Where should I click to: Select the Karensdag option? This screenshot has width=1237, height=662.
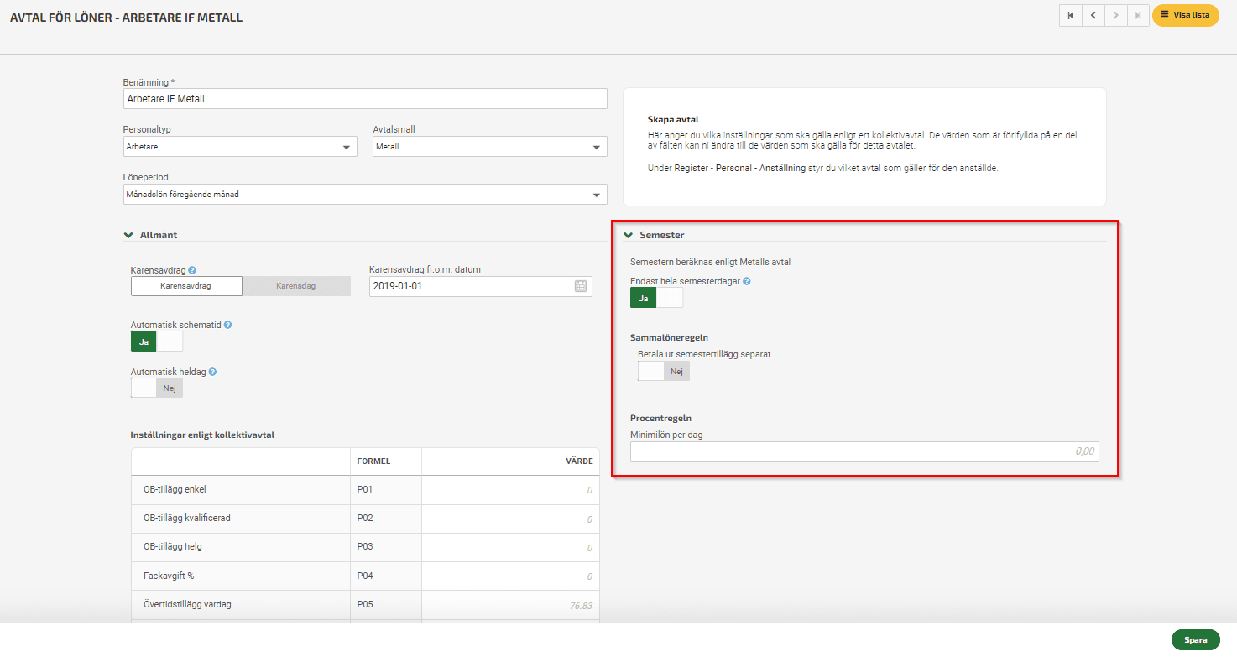pos(296,286)
